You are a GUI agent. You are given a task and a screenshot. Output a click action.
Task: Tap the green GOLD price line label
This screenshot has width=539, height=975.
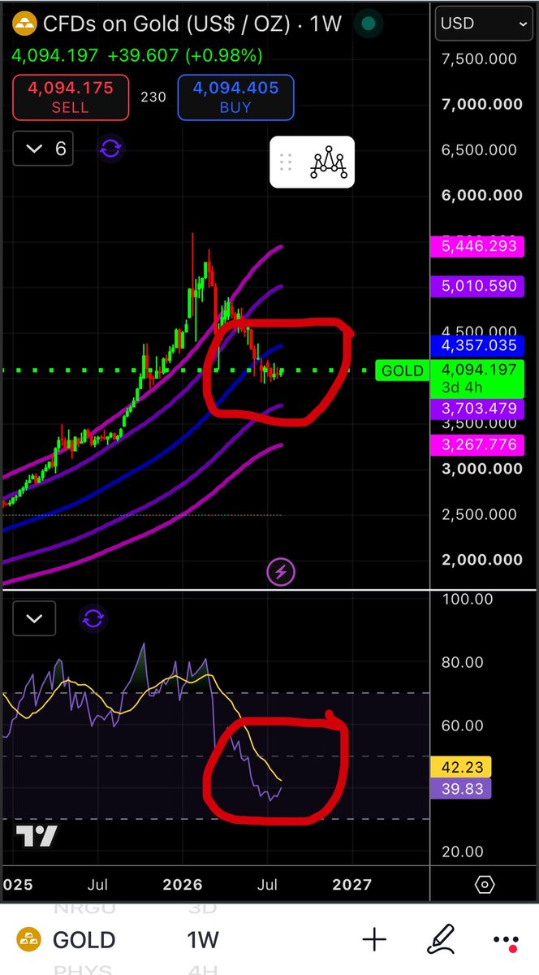403,370
